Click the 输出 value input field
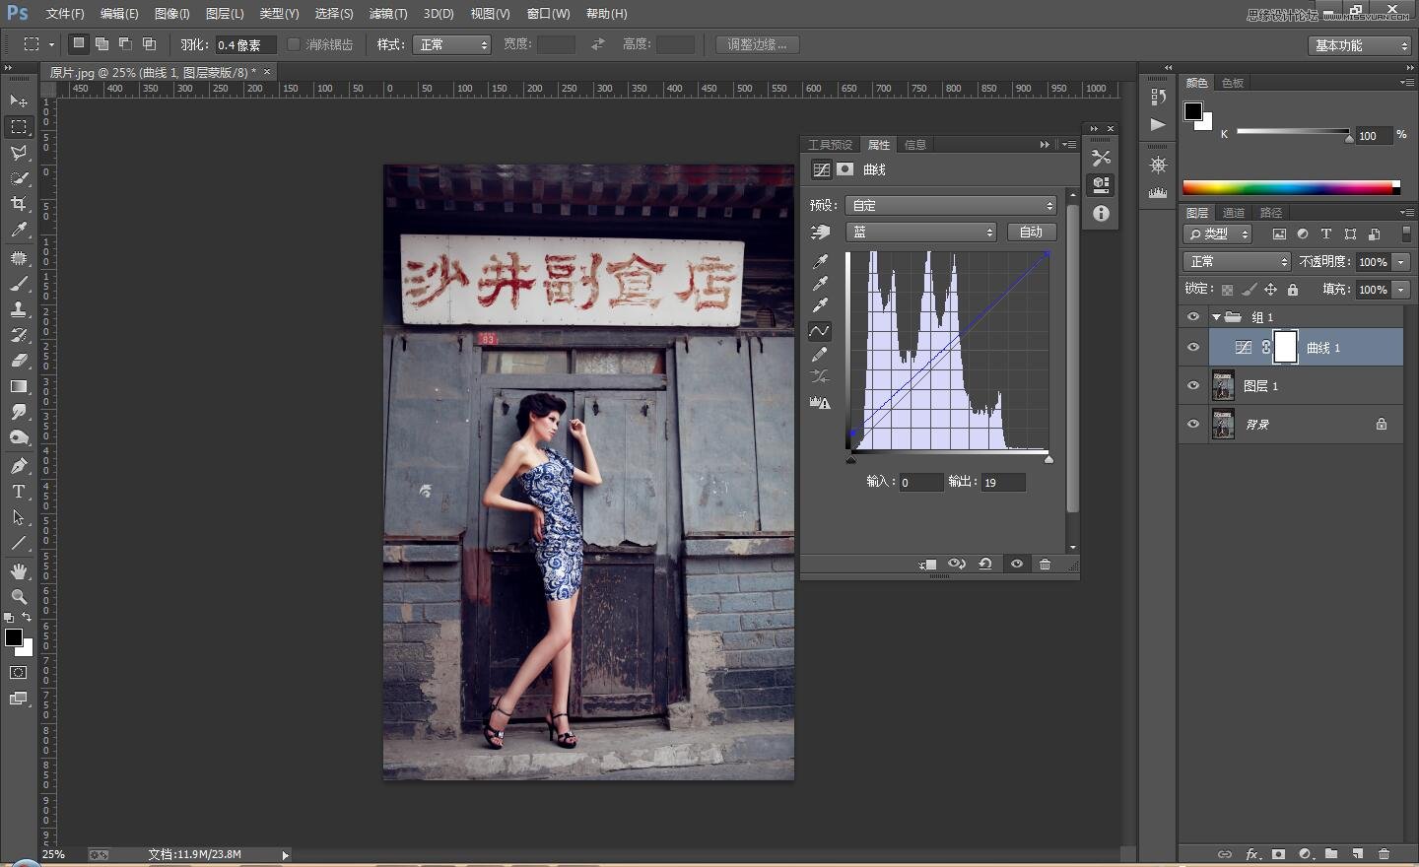This screenshot has height=867, width=1419. tap(1003, 483)
